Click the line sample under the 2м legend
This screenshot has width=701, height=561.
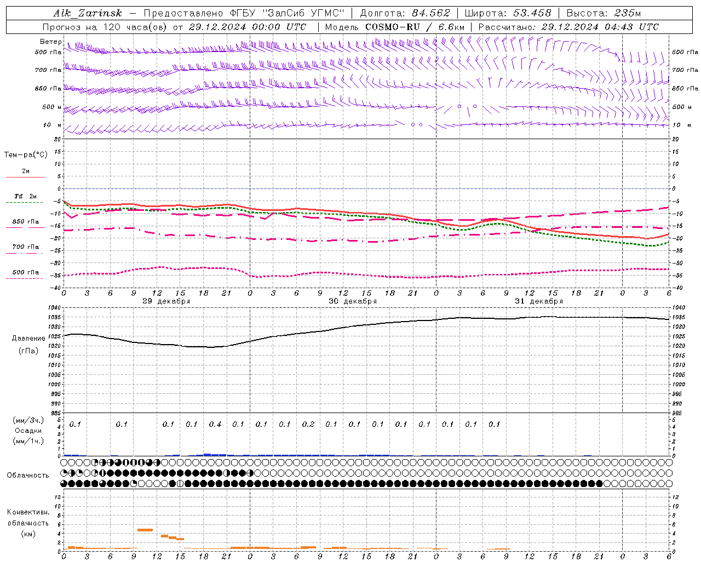pyautogui.click(x=25, y=177)
